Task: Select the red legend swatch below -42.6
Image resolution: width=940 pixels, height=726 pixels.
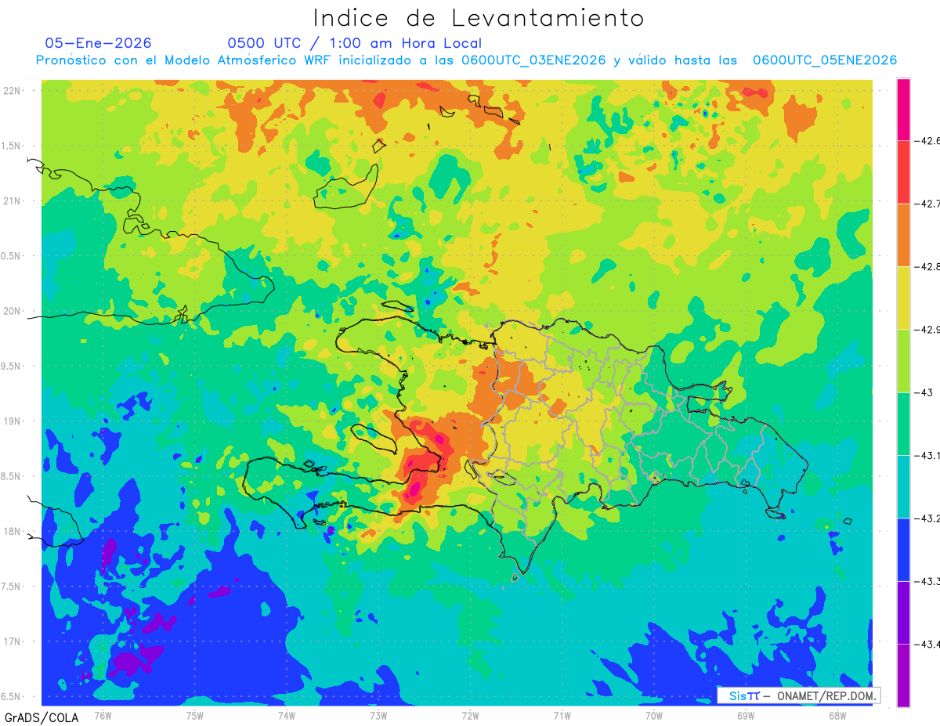Action: pyautogui.click(x=903, y=172)
